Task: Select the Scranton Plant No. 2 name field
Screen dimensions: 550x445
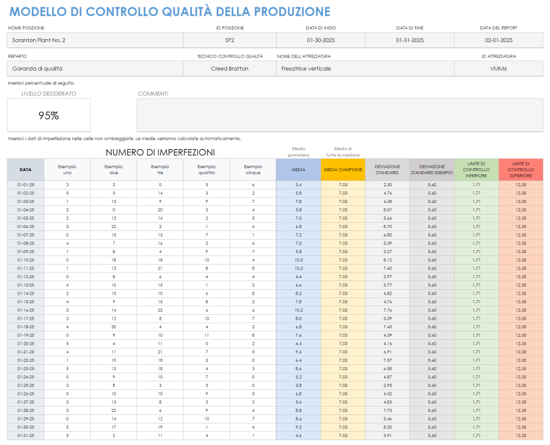Action: pos(95,39)
